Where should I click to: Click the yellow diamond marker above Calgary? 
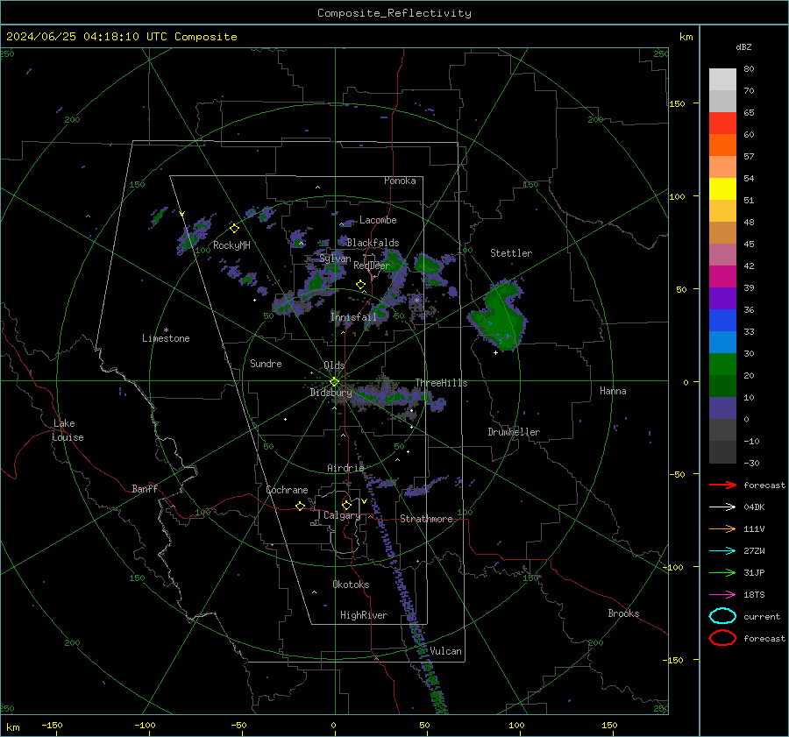tap(346, 505)
